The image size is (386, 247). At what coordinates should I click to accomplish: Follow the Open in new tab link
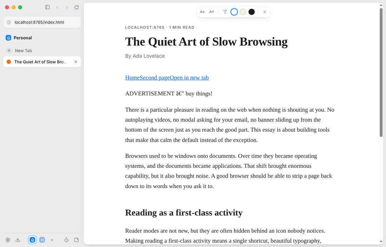coord(189,78)
